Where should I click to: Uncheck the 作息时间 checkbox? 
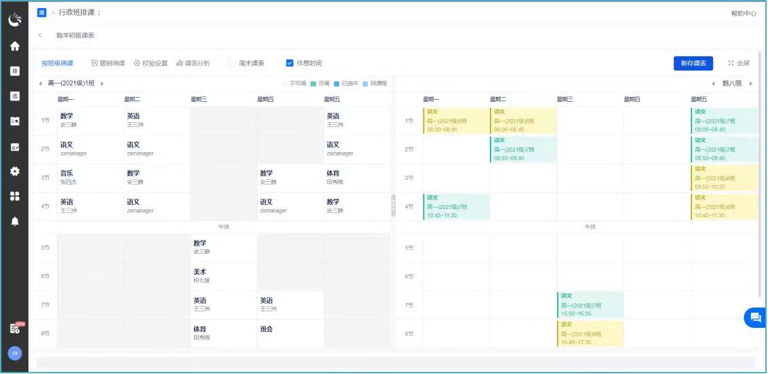point(290,63)
